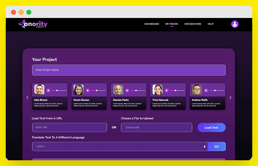Image resolution: width=258 pixels, height=166 pixels.
Task: Click the Choose File field
Action: tap(156, 127)
